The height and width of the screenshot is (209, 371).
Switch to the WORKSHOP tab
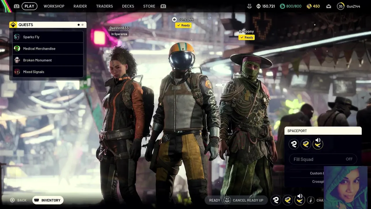[54, 6]
